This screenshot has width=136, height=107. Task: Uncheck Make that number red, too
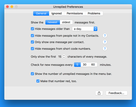(x=38, y=81)
